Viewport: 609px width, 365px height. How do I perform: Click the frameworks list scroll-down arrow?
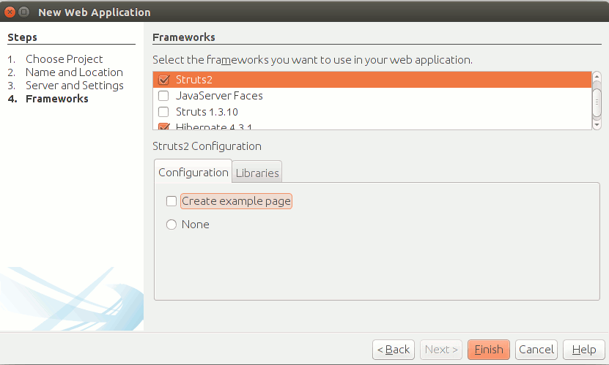point(597,125)
